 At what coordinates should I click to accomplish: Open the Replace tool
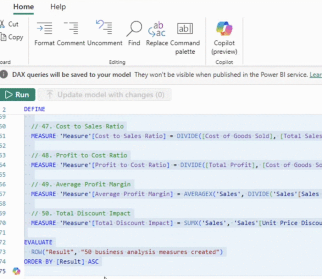pos(157,33)
